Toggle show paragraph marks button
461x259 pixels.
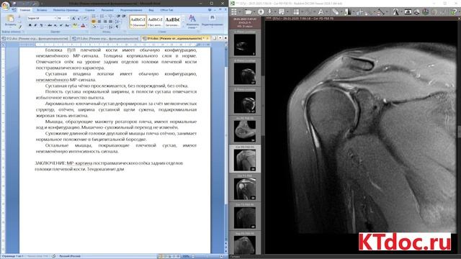[x=117, y=27]
